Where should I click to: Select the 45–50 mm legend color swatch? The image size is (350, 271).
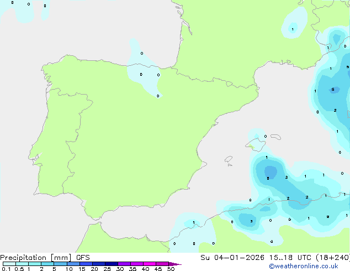pyautogui.click(x=162, y=264)
